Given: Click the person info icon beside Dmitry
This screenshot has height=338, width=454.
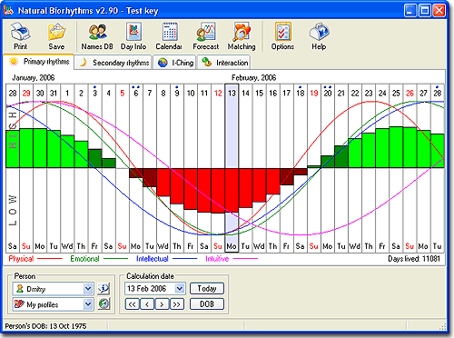Looking at the screenshot, I should (104, 289).
